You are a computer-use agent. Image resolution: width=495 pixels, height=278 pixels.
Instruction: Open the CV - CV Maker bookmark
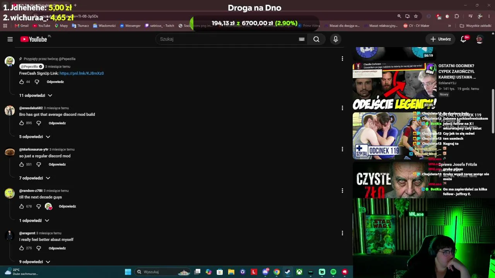click(416, 26)
